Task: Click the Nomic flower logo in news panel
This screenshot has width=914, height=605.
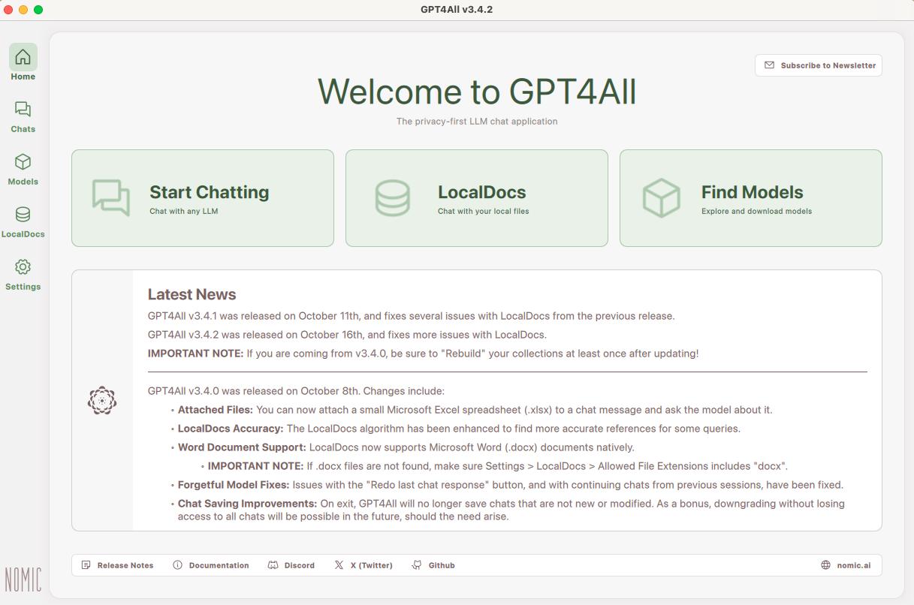Action: pos(102,401)
